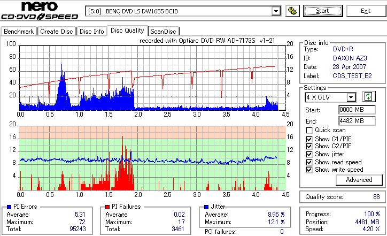Expand the 4 X CLV speed dropdown
The width and height of the screenshot is (387, 236).
[351, 97]
